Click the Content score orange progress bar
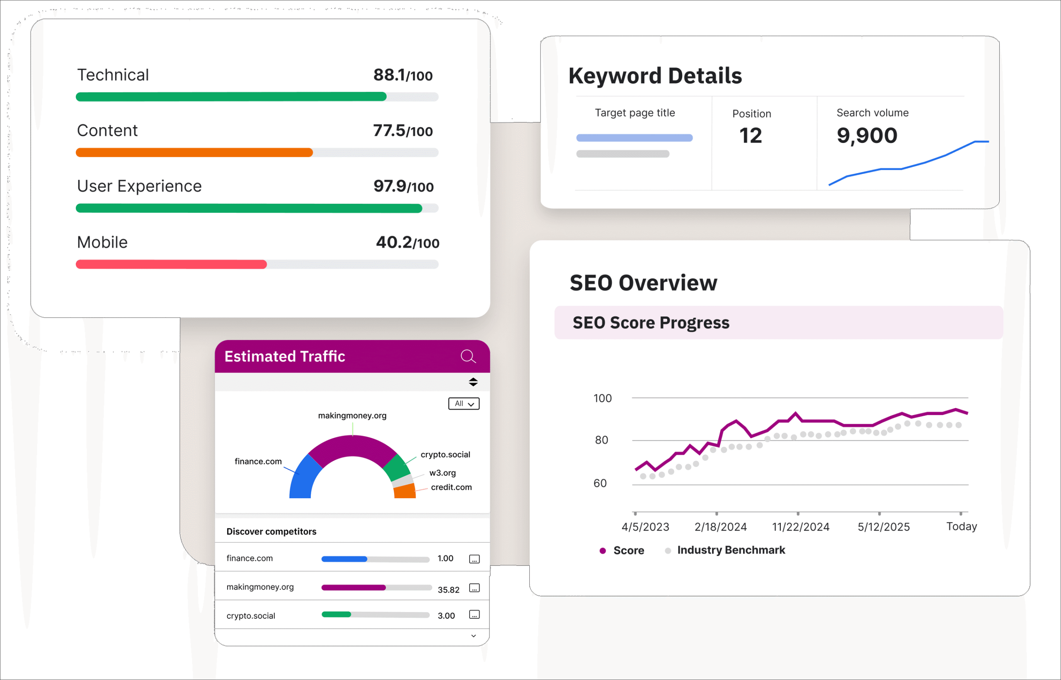The image size is (1061, 680). (x=194, y=153)
